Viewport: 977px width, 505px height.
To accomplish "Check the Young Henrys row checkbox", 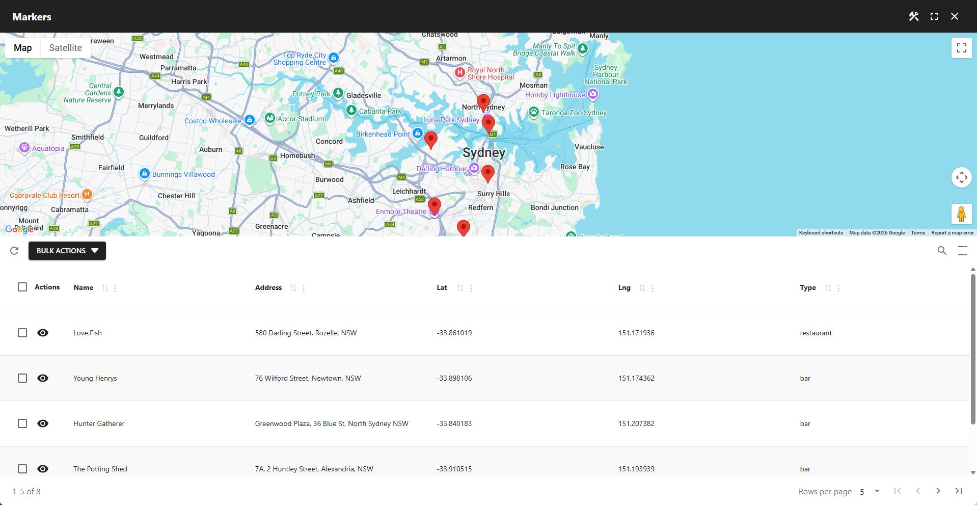I will [22, 378].
